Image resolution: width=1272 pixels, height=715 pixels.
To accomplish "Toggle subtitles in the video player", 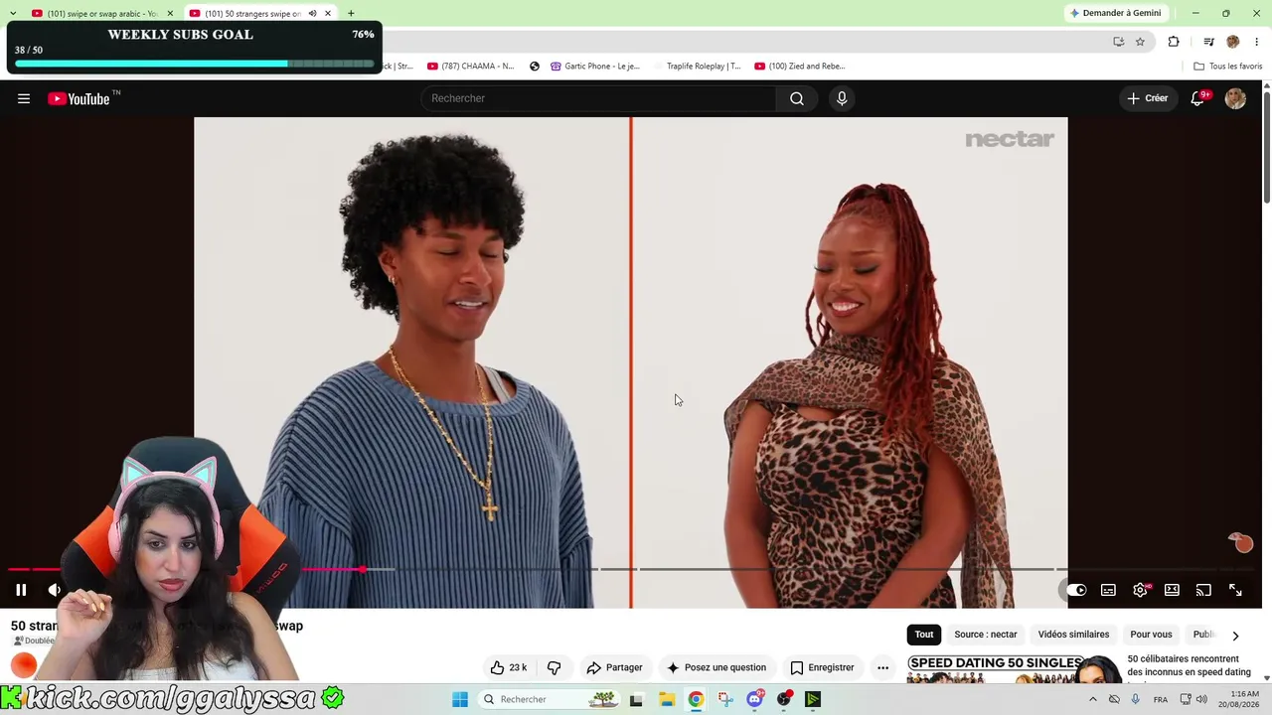I will pos(1108,590).
